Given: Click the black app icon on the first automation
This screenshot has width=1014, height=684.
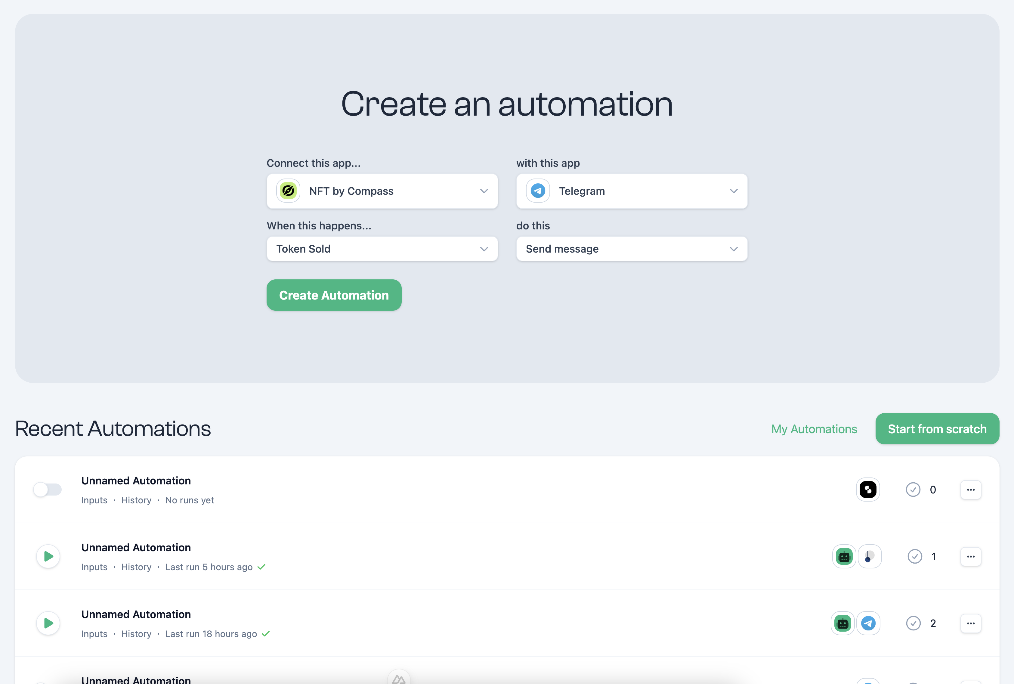Looking at the screenshot, I should coord(867,490).
